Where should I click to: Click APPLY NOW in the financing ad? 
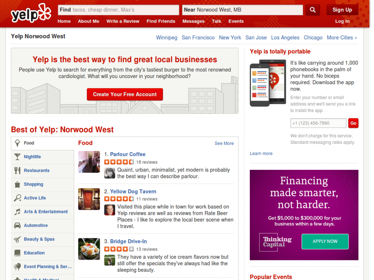coord(325,241)
